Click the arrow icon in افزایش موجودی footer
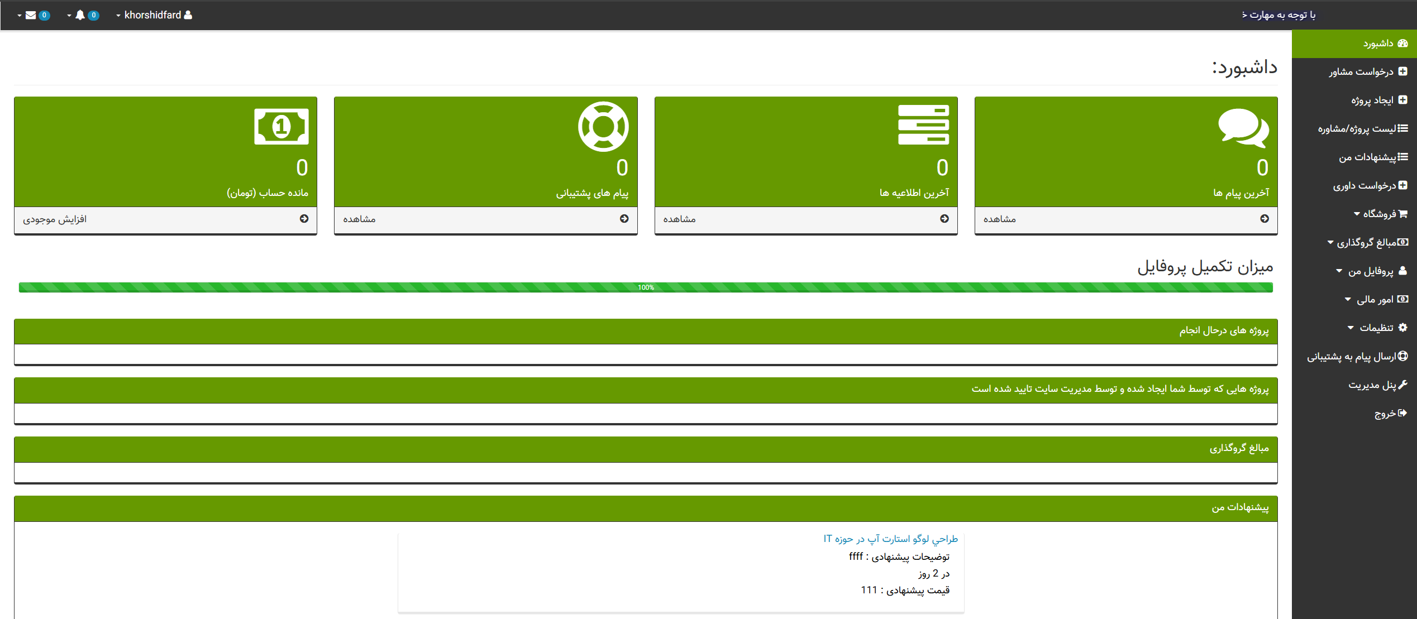 point(304,219)
